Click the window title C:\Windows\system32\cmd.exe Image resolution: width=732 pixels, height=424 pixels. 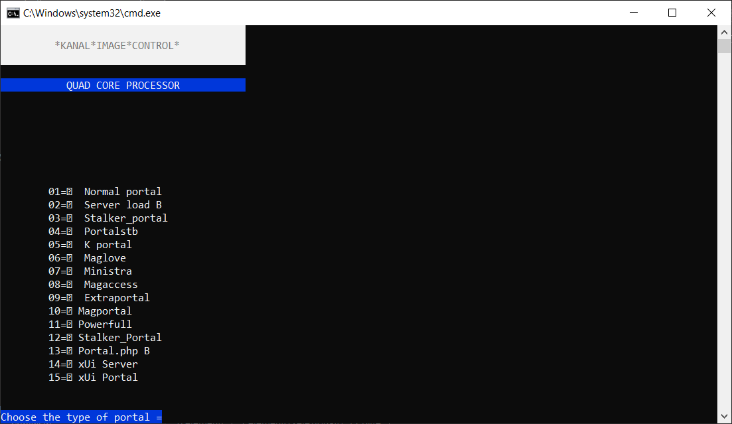(92, 13)
